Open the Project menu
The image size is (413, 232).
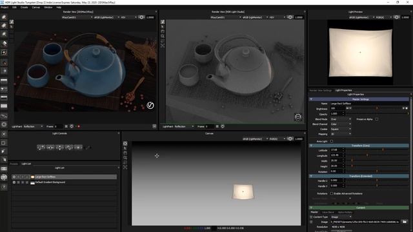(x=5, y=7)
